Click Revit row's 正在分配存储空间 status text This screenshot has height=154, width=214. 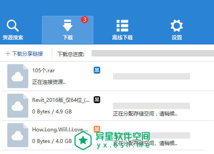pyautogui.click(x=145, y=114)
